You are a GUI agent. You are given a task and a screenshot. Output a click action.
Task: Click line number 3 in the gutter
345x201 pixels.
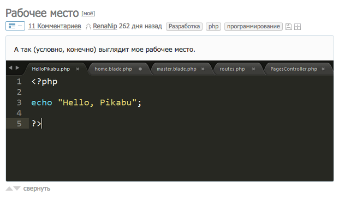pos(19,102)
